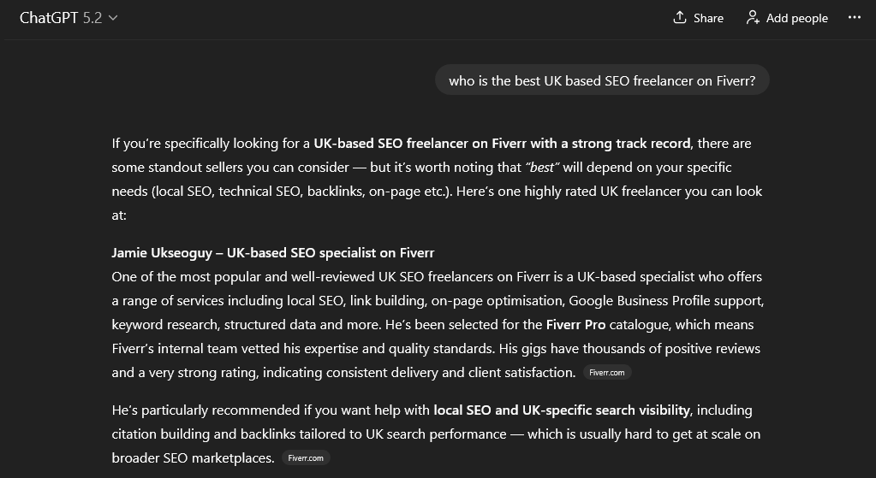Click the italic word "best"
The width and height of the screenshot is (876, 478).
(542, 168)
